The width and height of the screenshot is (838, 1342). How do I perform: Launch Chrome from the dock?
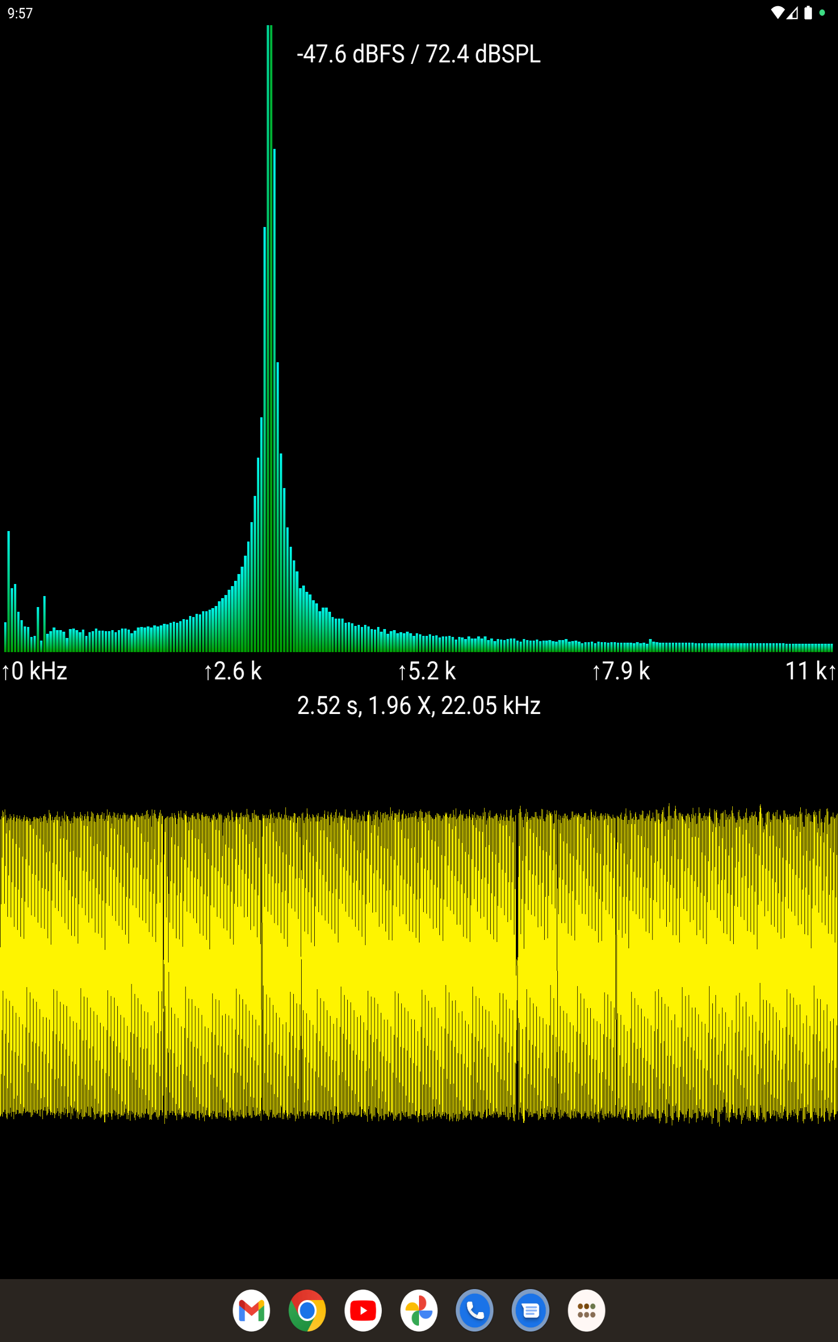pyautogui.click(x=307, y=1310)
